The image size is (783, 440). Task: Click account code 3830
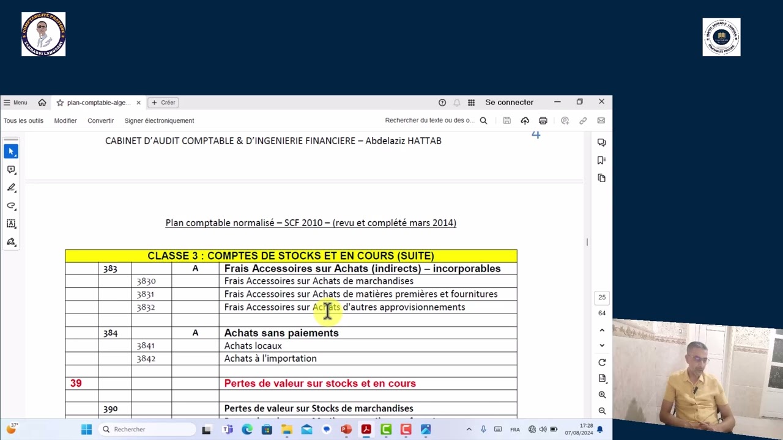[146, 281]
